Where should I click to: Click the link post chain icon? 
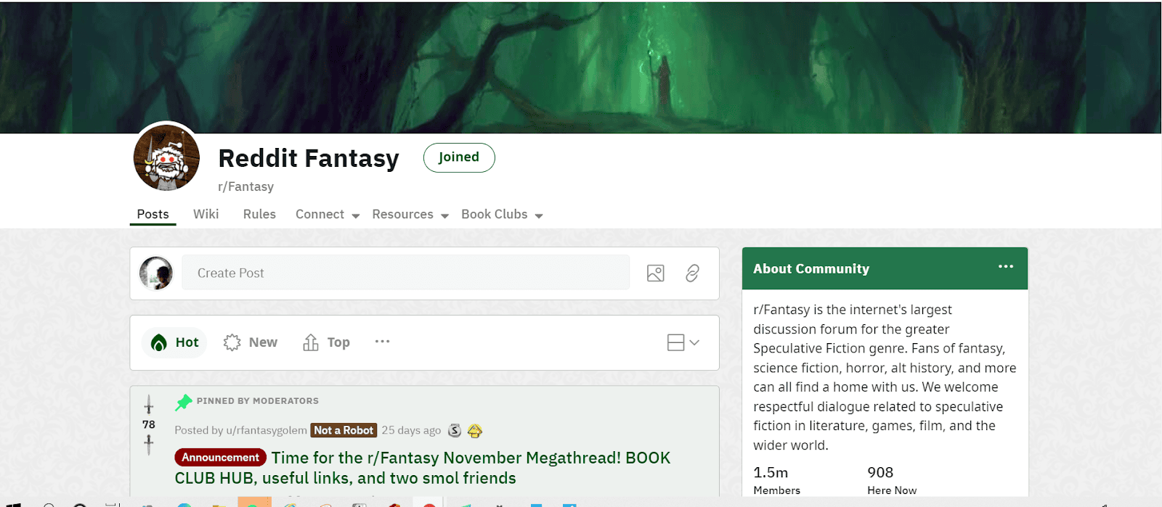[692, 273]
